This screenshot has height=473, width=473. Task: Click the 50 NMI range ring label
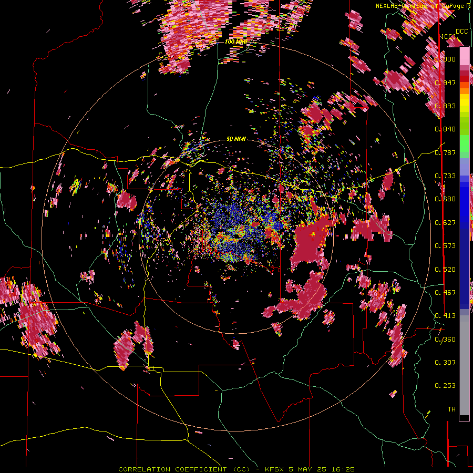[236, 139]
